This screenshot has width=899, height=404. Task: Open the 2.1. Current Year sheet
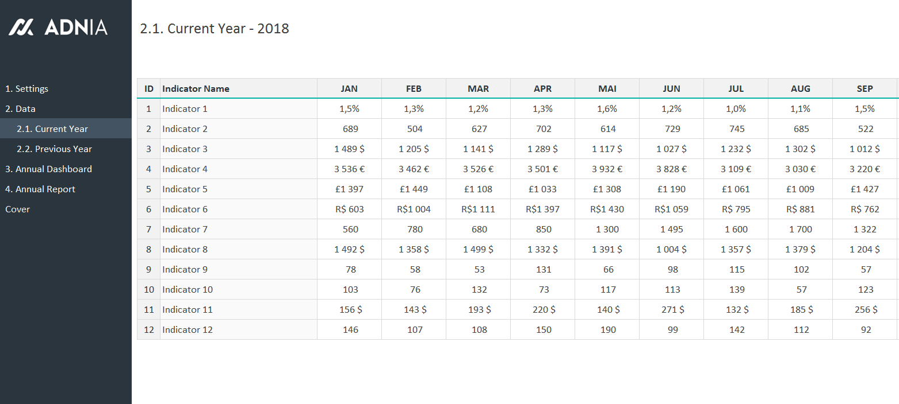click(x=52, y=129)
